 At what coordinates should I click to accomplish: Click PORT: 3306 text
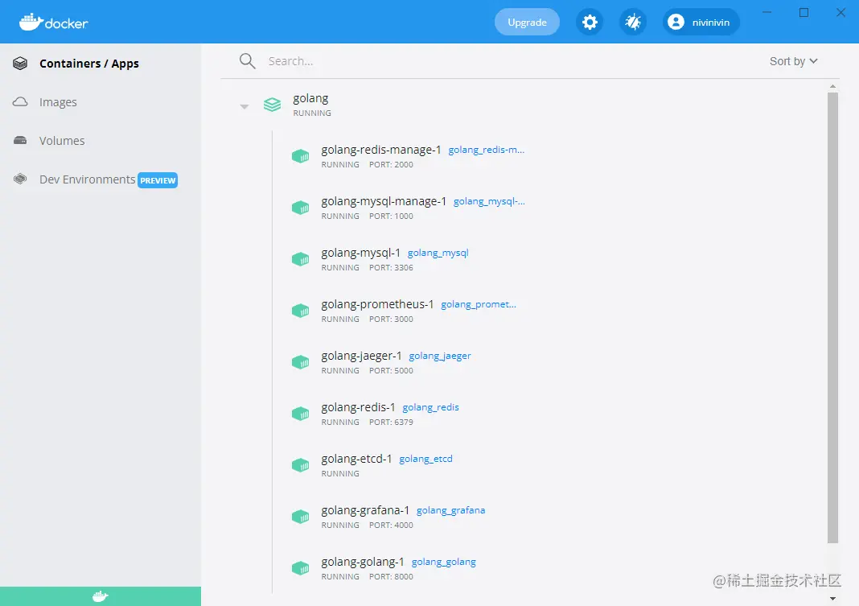tap(391, 267)
